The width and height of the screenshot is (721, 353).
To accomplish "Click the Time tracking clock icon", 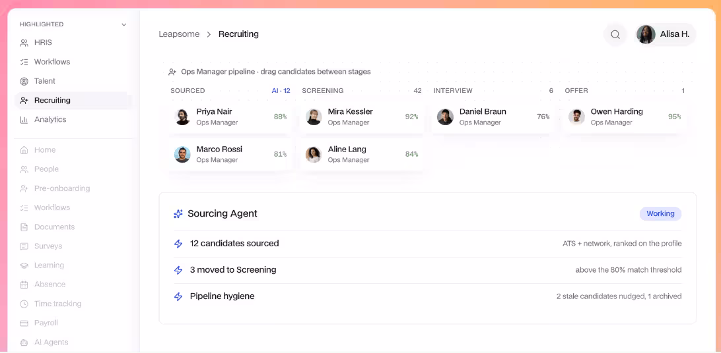I will tap(24, 304).
